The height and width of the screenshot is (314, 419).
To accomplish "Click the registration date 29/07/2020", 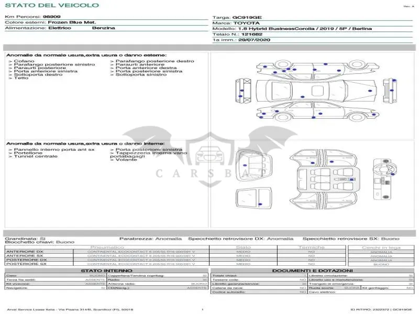I will (x=254, y=40).
